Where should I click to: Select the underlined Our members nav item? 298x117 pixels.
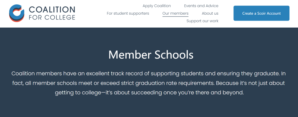click(x=175, y=13)
